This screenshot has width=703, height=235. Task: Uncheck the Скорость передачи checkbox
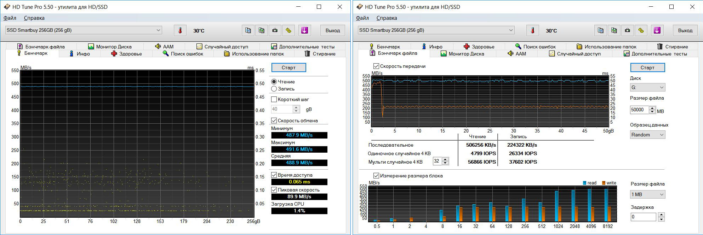[376, 66]
